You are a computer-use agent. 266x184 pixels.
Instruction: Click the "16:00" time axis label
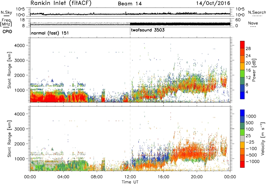click(x=163, y=177)
